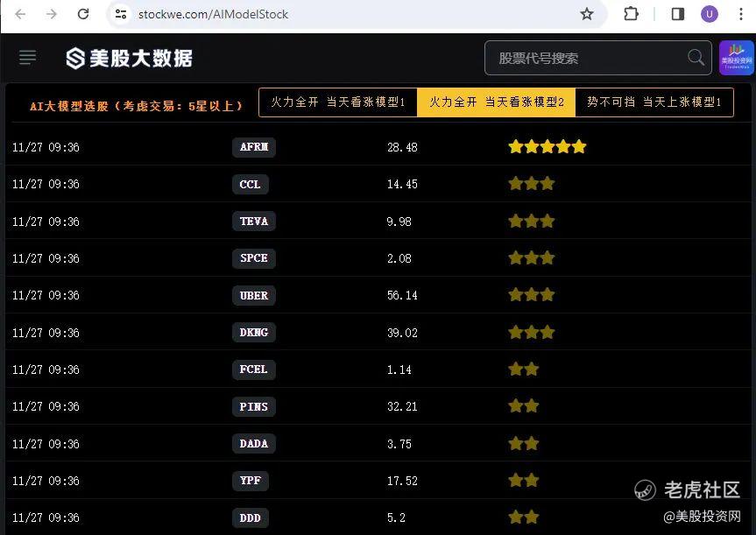The image size is (756, 535).
Task: Select the 火力全开 当天看涨模型2 tab
Action: 496,102
